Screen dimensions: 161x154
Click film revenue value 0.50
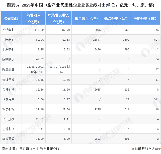pos(67,129)
